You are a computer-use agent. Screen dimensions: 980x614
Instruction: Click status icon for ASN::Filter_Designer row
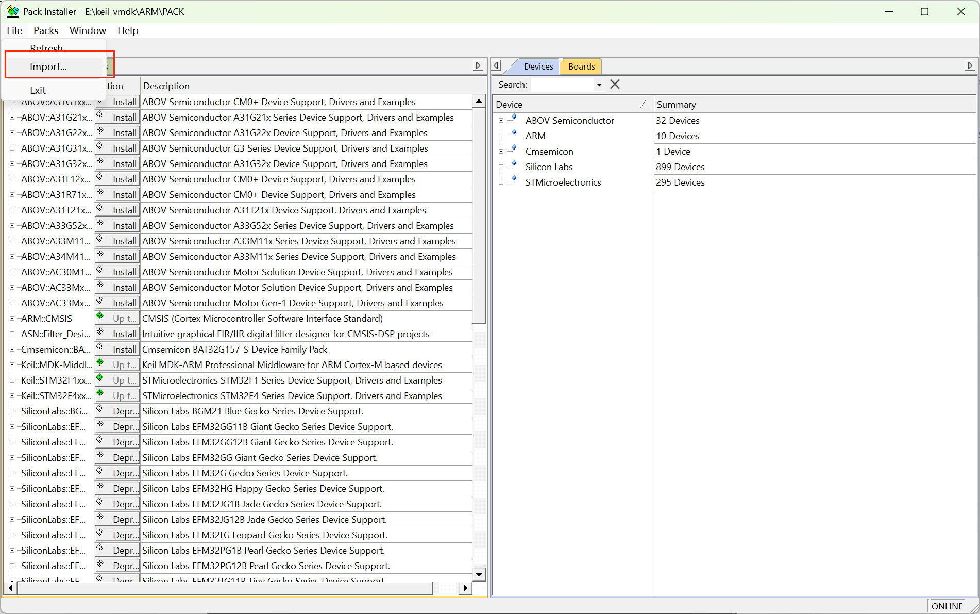(x=100, y=331)
